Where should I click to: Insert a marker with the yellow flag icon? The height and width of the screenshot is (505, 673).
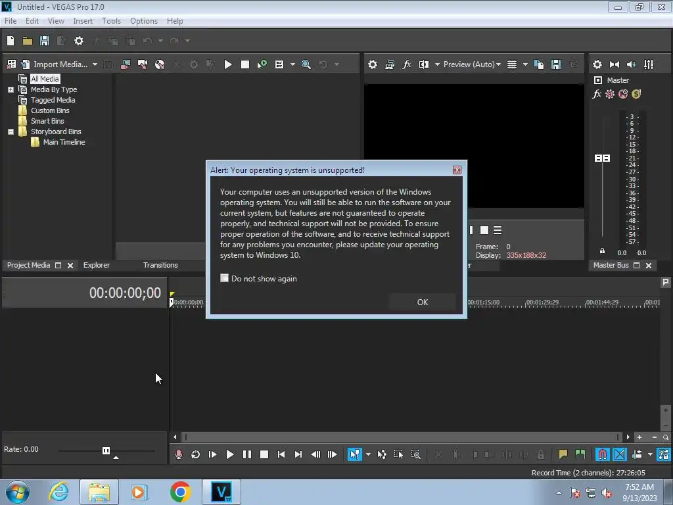pos(563,454)
